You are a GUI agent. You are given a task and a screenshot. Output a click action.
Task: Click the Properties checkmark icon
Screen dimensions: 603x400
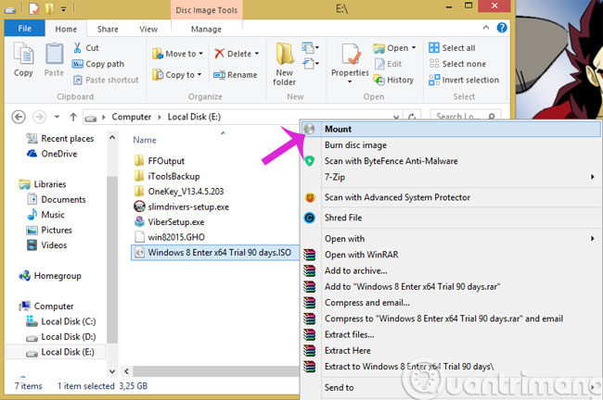point(351,55)
